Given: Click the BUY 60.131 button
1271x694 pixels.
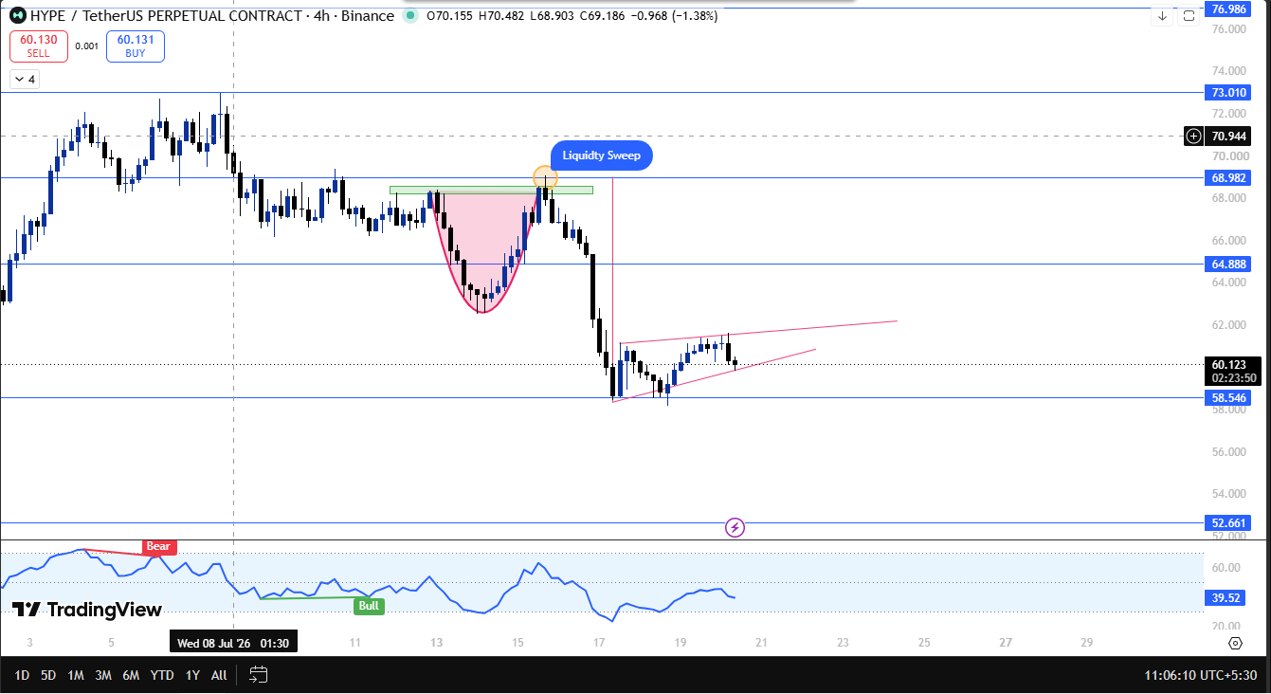Looking at the screenshot, I should click(x=136, y=46).
